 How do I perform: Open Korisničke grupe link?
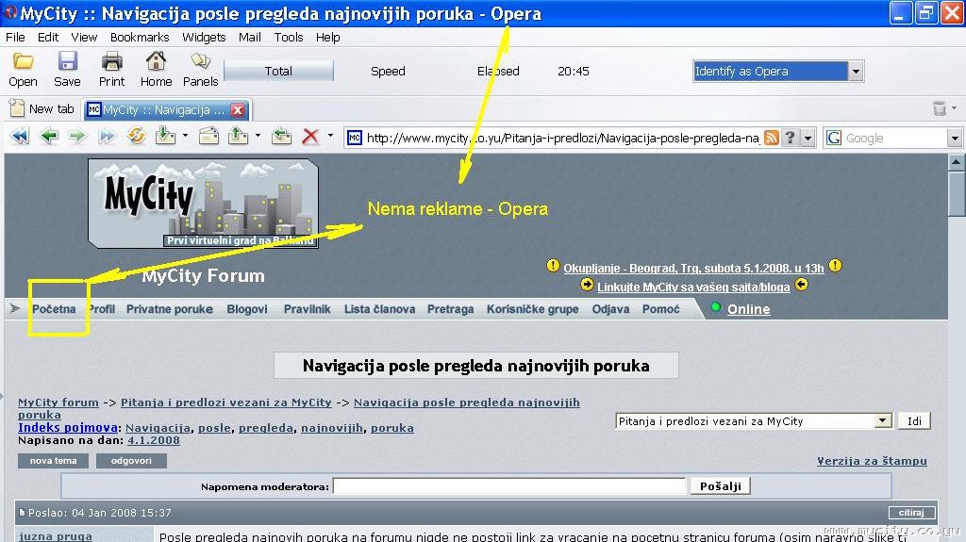point(532,309)
